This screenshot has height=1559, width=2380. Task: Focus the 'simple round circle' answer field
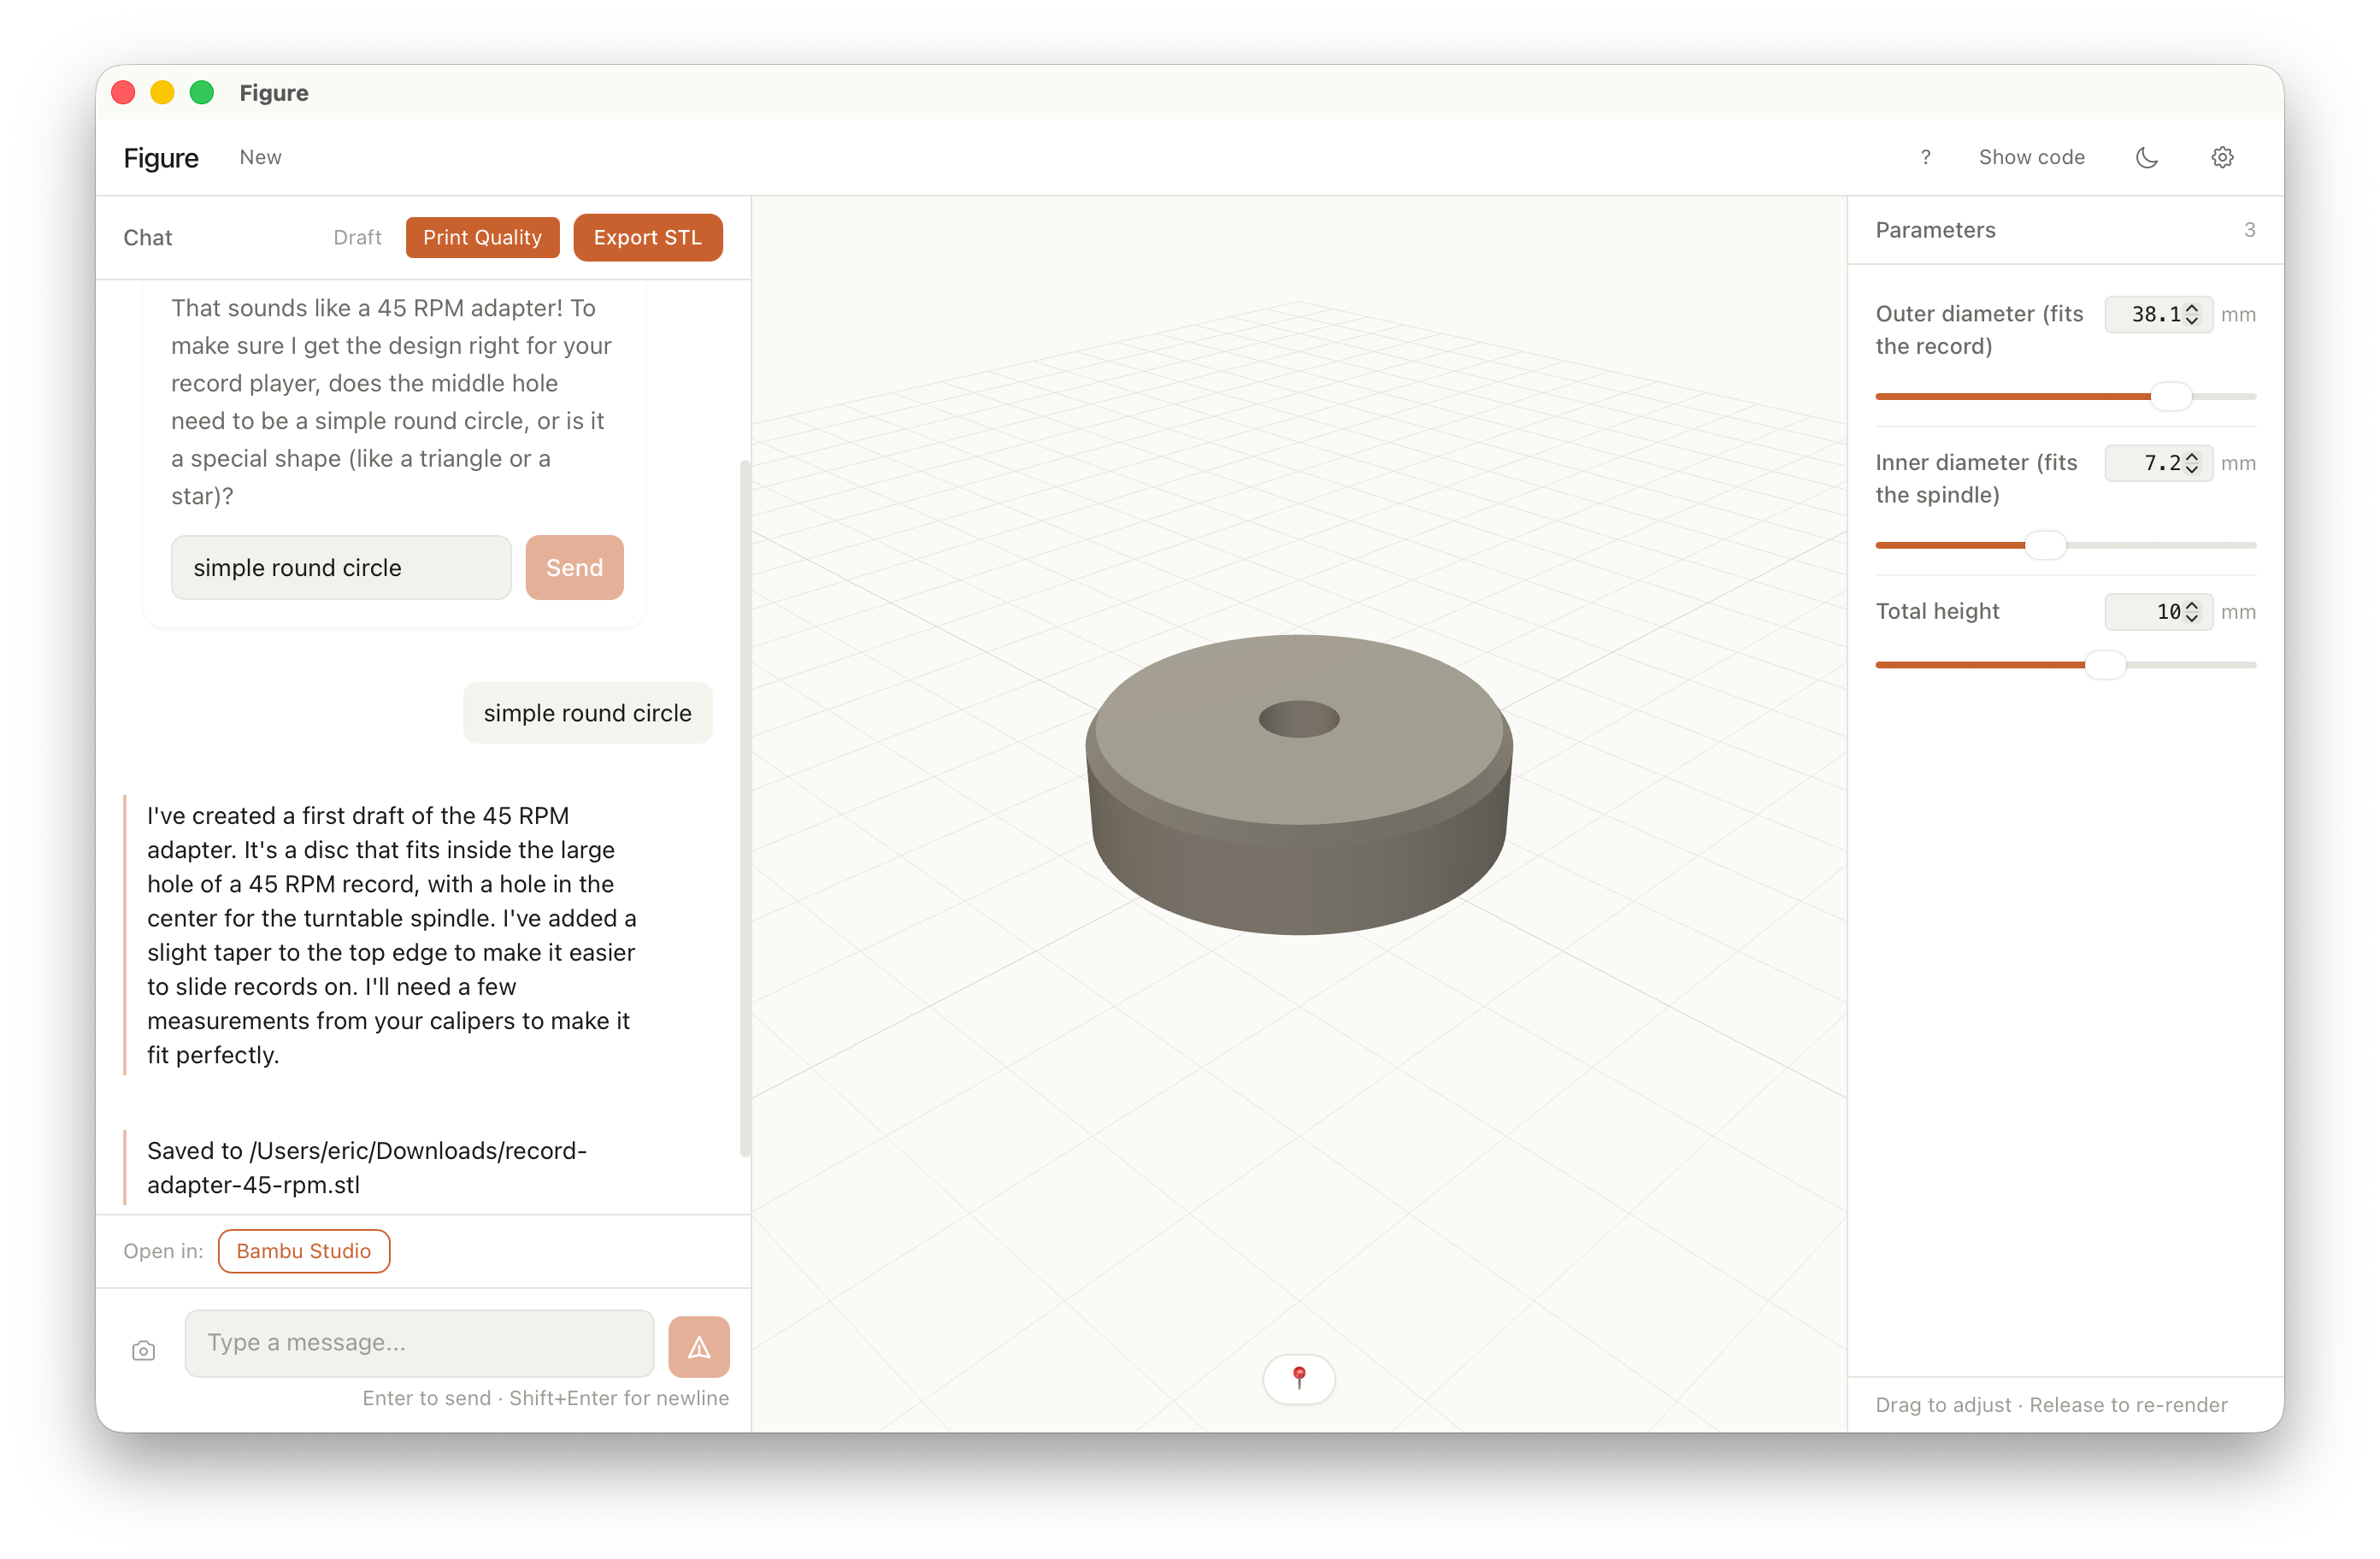341,567
